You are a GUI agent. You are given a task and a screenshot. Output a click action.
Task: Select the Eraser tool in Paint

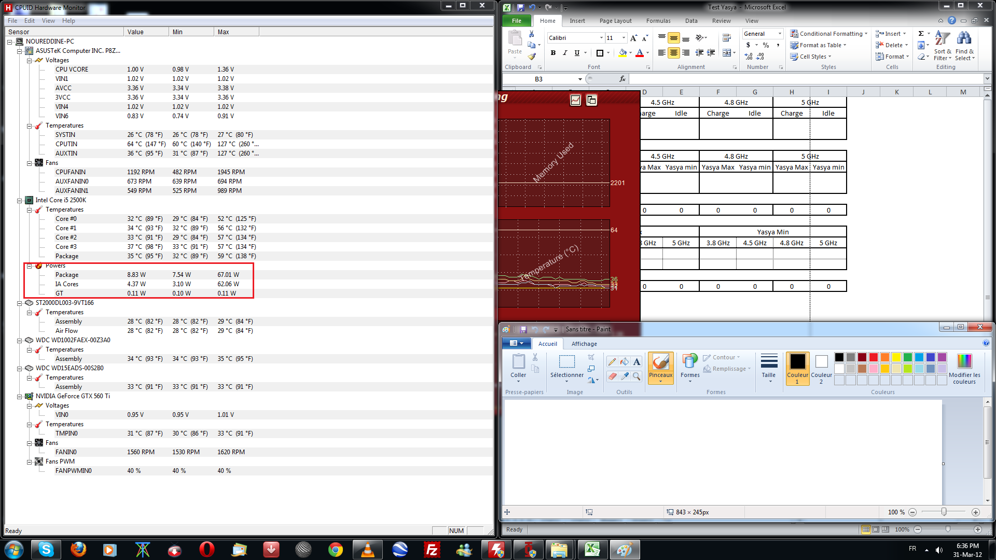612,376
